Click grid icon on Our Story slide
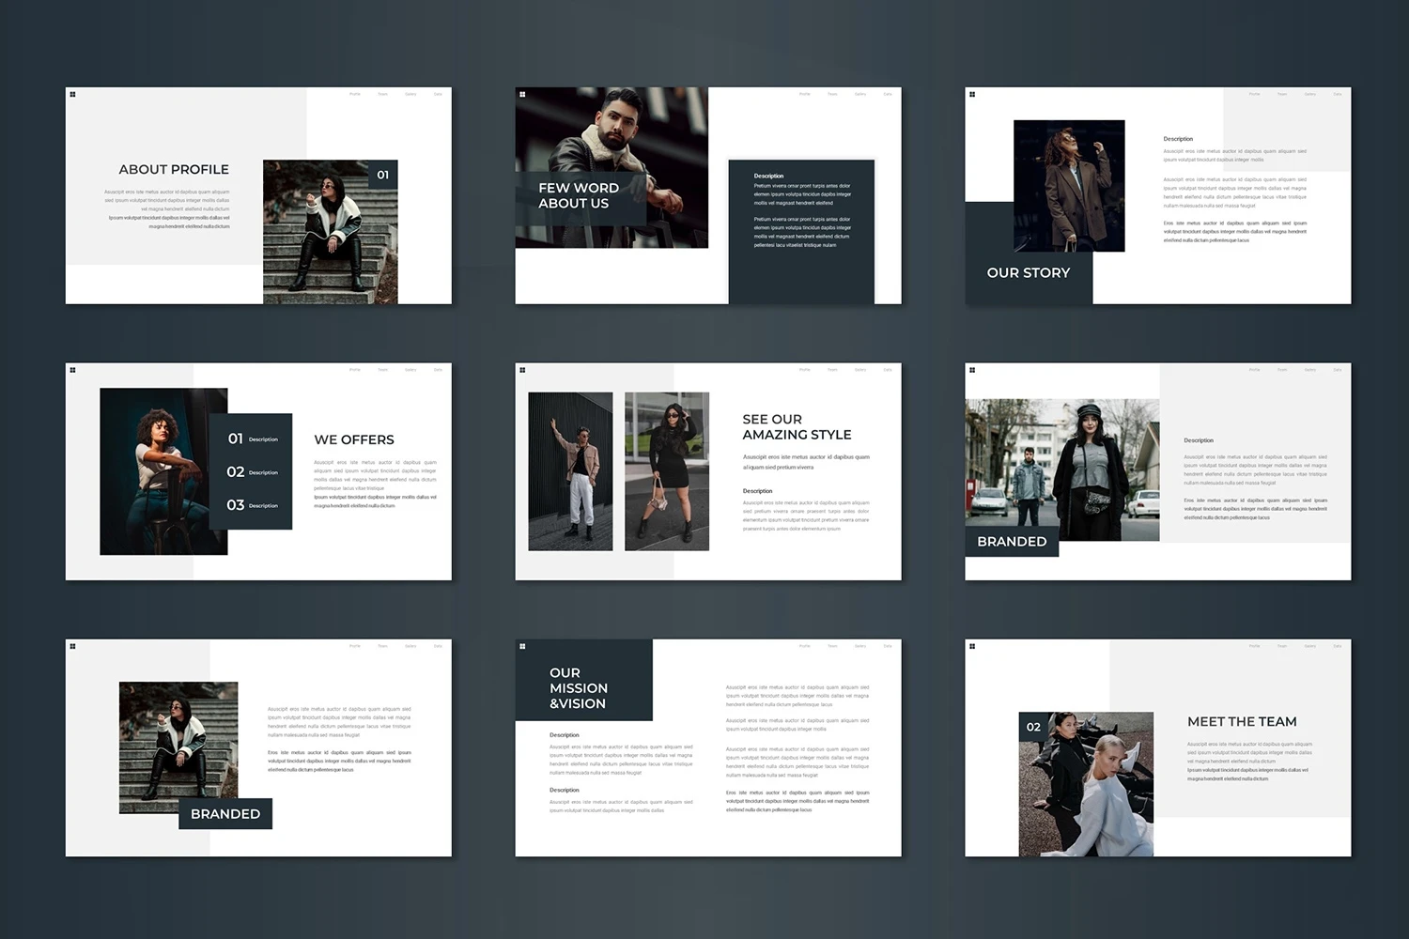 pyautogui.click(x=972, y=94)
